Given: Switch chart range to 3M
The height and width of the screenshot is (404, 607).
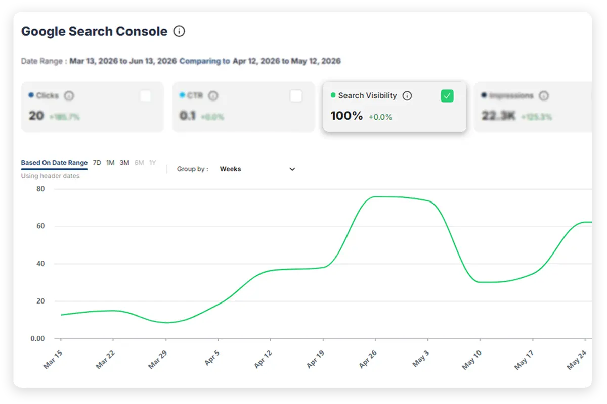Looking at the screenshot, I should coord(124,163).
